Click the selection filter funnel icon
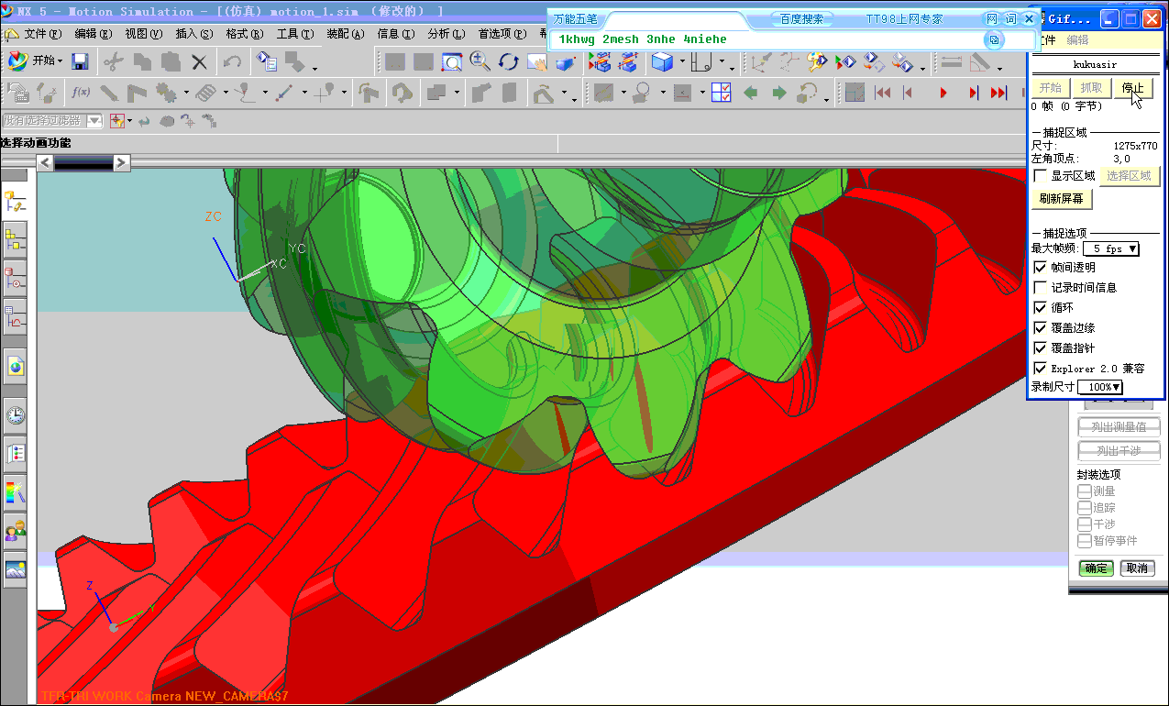This screenshot has width=1169, height=706. click(x=116, y=120)
